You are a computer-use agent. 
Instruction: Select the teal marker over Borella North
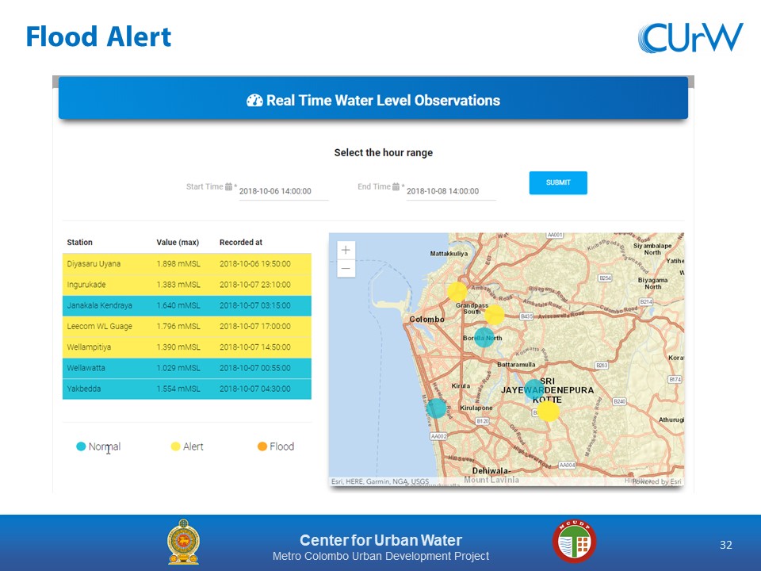click(x=484, y=337)
